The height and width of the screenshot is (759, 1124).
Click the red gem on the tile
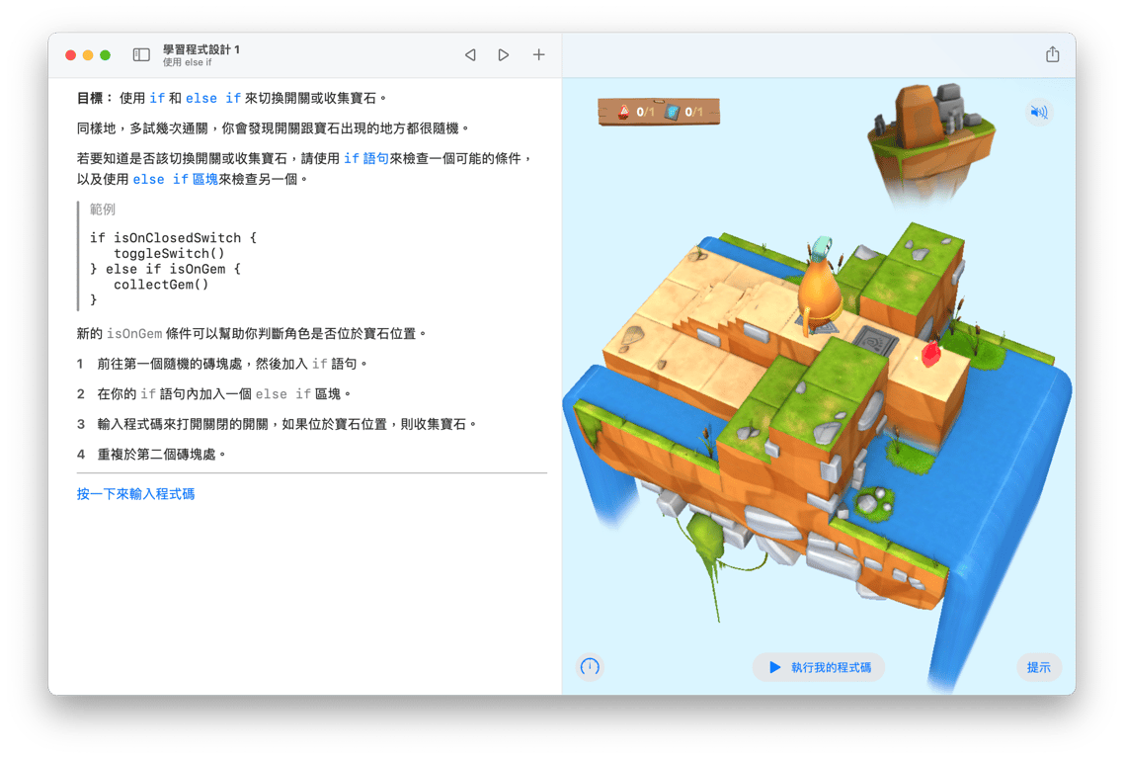tap(929, 355)
